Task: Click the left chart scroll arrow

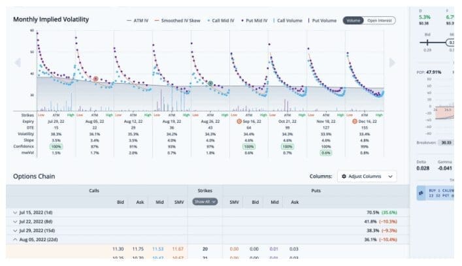Action: pos(18,63)
